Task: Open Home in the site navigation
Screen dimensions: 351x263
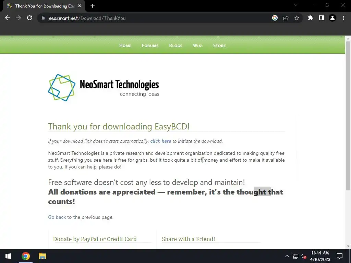Action: click(125, 46)
